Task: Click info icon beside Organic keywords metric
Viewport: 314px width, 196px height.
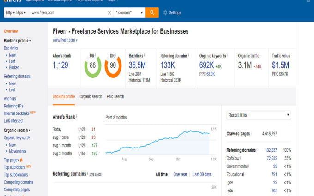Action: pos(227,55)
